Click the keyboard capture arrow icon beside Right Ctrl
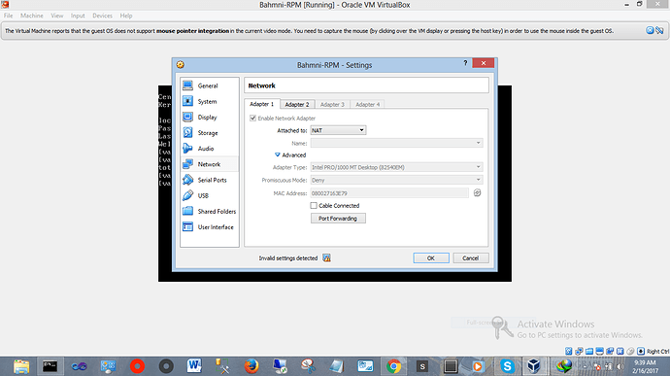 pyautogui.click(x=641, y=351)
